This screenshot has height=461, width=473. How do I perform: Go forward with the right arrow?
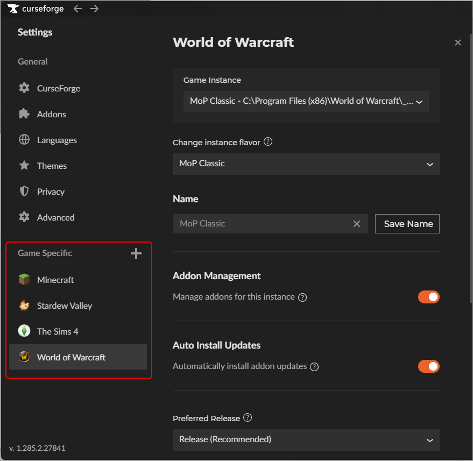(x=94, y=9)
